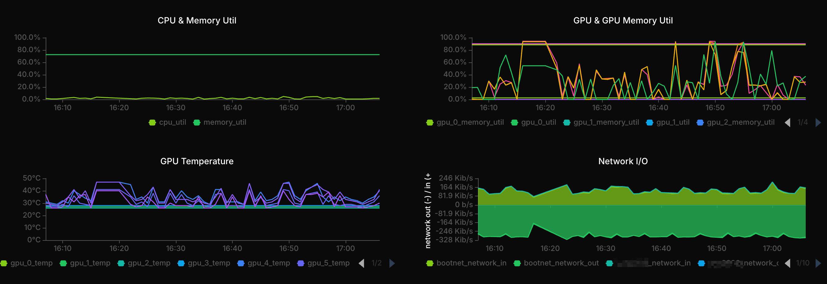Toggle gpu_1_util legend entry
The width and height of the screenshot is (827, 284).
pyautogui.click(x=668, y=123)
